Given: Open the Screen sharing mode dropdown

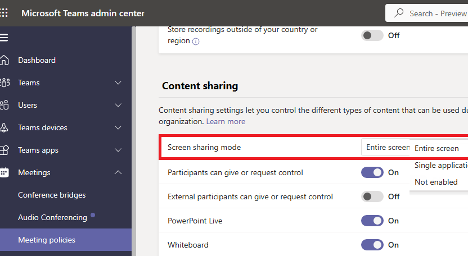Looking at the screenshot, I should [385, 147].
